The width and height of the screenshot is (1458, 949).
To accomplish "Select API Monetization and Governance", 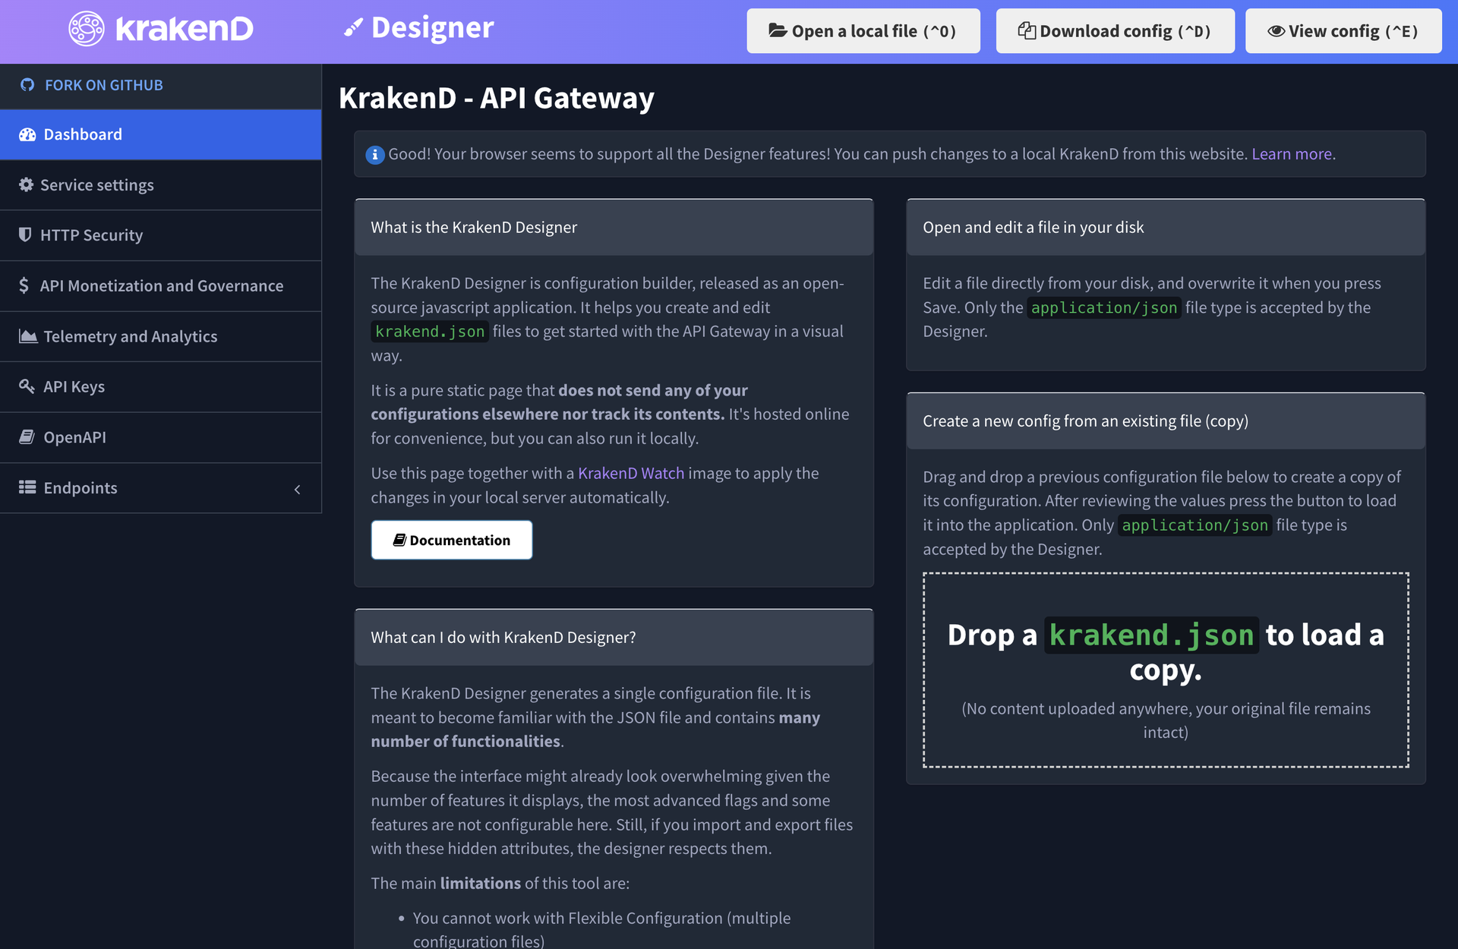I will 161,285.
